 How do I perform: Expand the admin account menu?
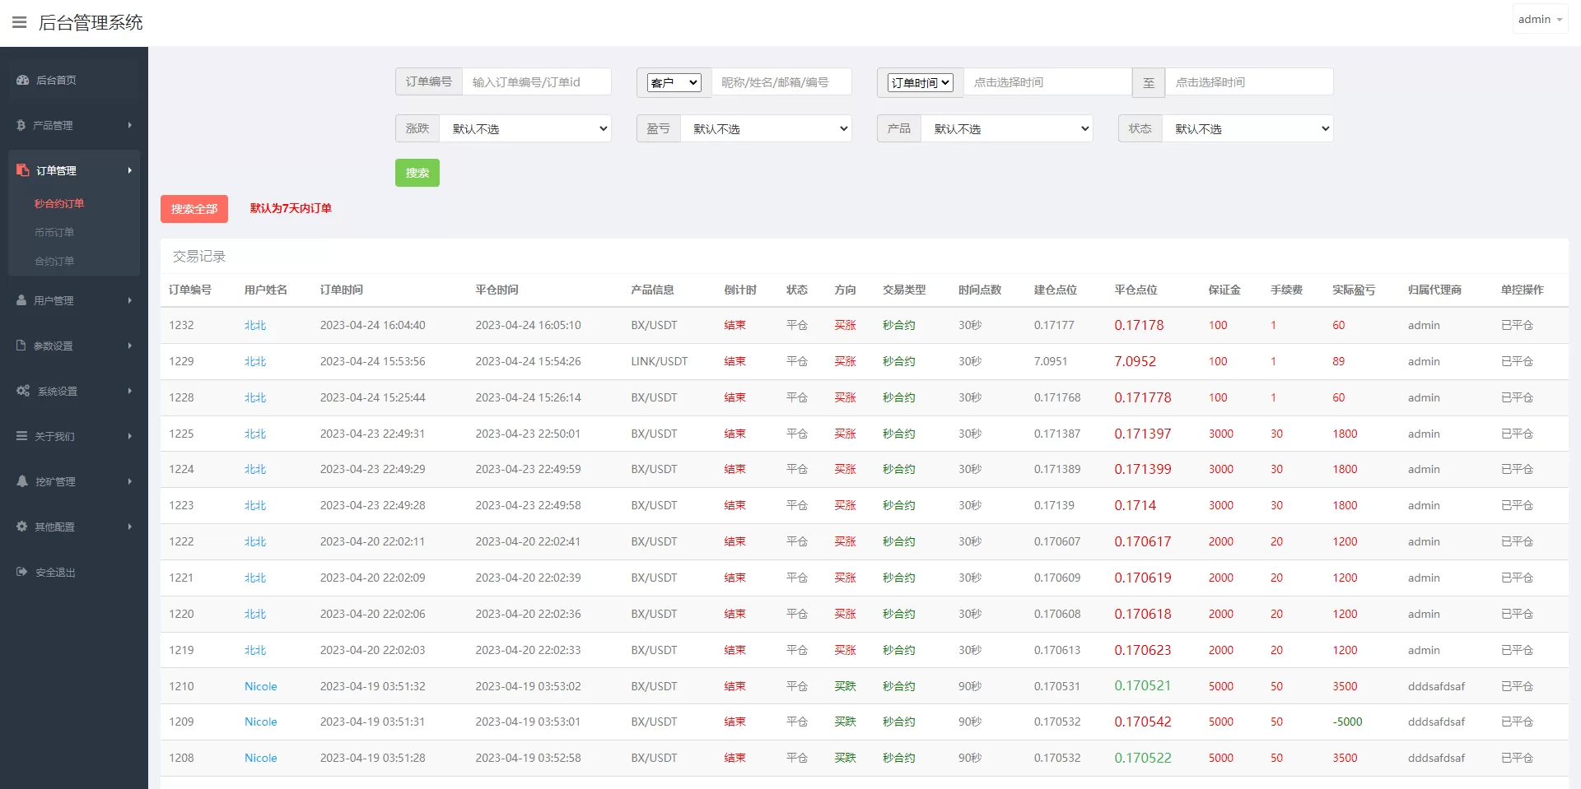[x=1540, y=19]
